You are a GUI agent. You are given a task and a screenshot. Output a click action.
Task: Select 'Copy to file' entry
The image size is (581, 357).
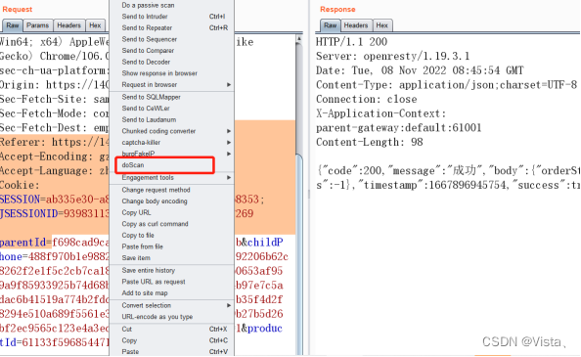tap(172, 235)
